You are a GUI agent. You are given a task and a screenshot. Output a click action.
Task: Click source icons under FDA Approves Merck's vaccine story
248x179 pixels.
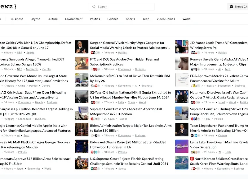195,86
